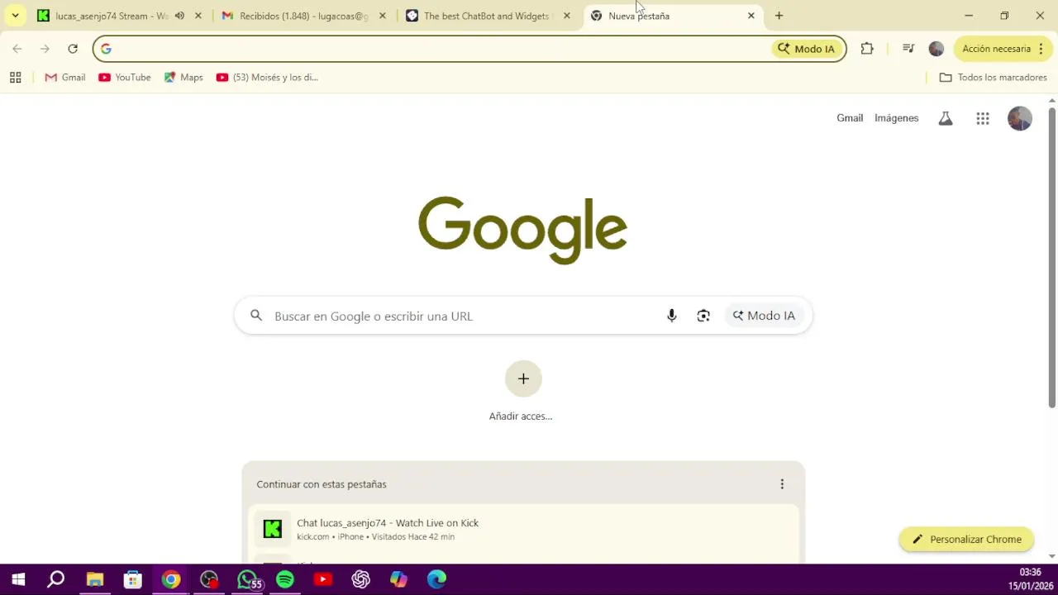Search by image with Lens icon

[703, 316]
